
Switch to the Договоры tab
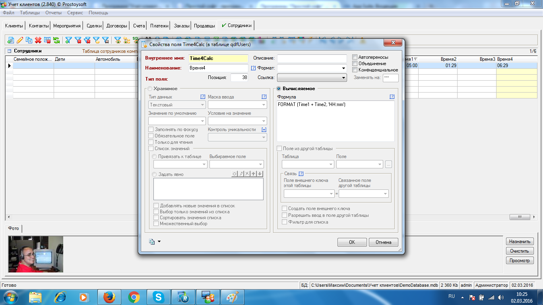117,26
